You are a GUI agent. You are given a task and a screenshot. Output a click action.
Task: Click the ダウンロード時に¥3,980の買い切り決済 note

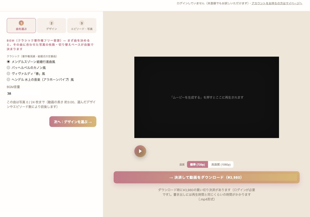(x=207, y=195)
